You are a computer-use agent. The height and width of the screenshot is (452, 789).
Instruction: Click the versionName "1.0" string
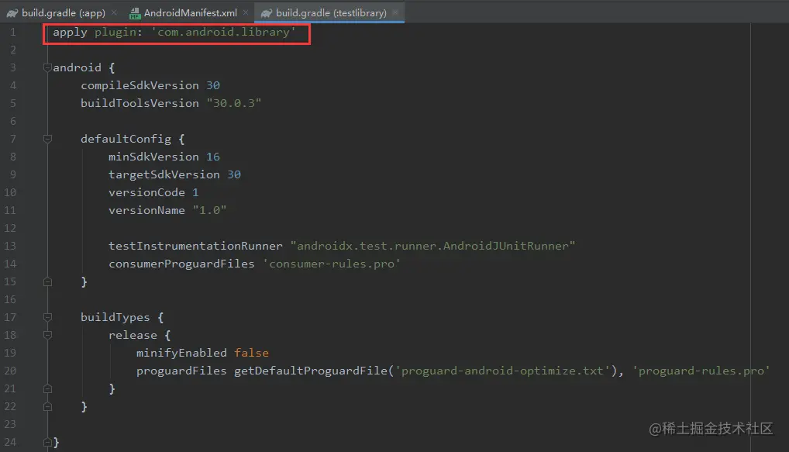[x=209, y=210]
